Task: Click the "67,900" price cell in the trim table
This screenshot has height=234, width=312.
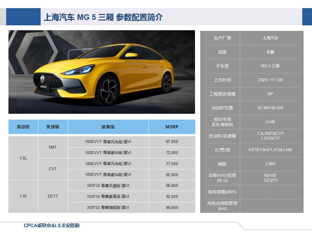Action: click(x=172, y=142)
